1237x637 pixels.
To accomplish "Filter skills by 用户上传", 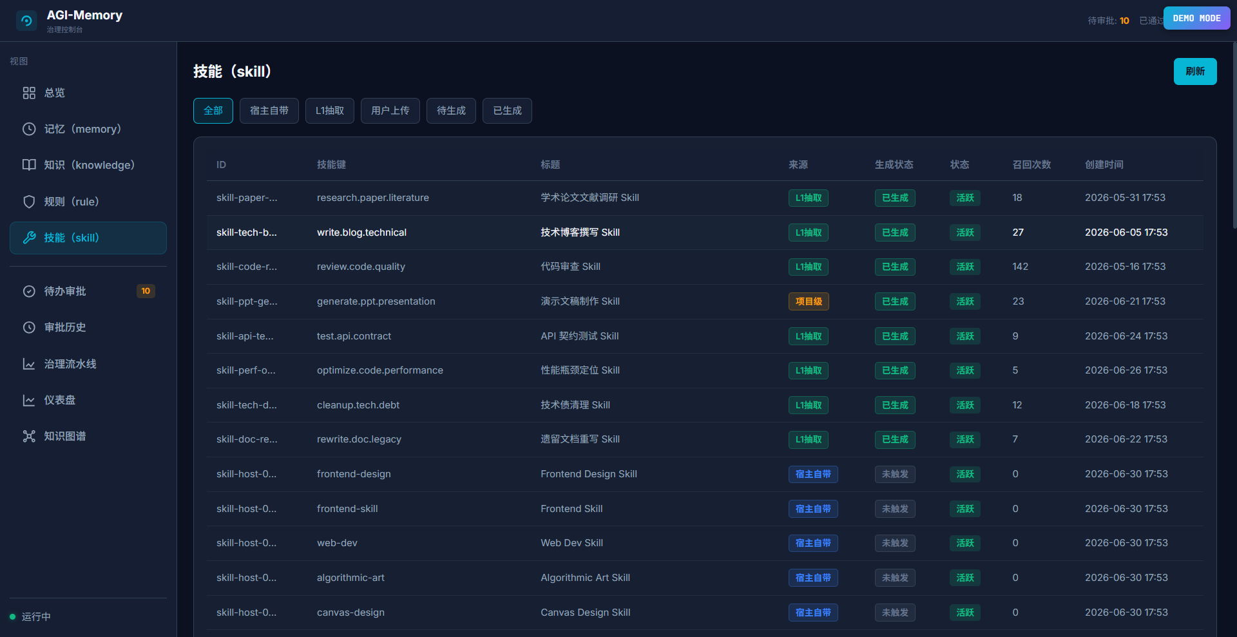I will 390,111.
